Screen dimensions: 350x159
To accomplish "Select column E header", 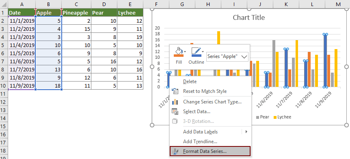I will (130, 4).
